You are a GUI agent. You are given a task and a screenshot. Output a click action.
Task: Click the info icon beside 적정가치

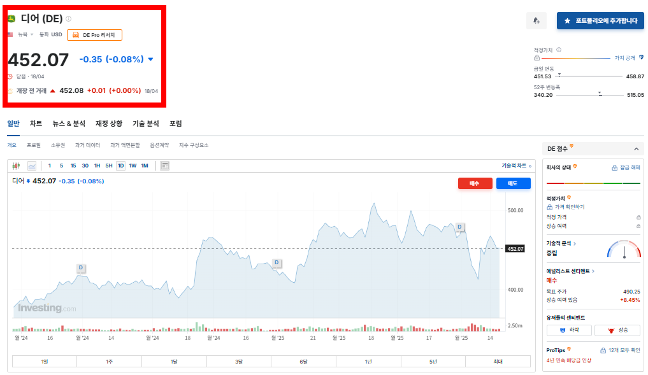pyautogui.click(x=559, y=50)
